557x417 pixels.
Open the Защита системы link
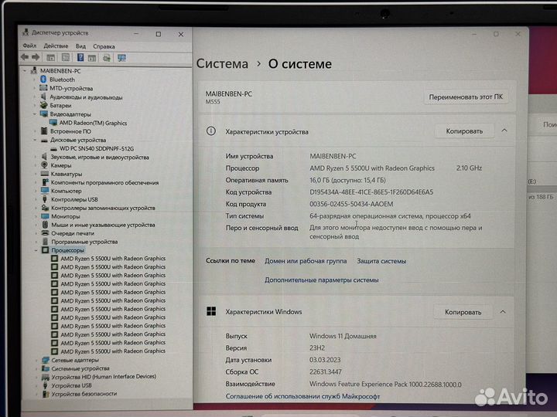click(381, 261)
